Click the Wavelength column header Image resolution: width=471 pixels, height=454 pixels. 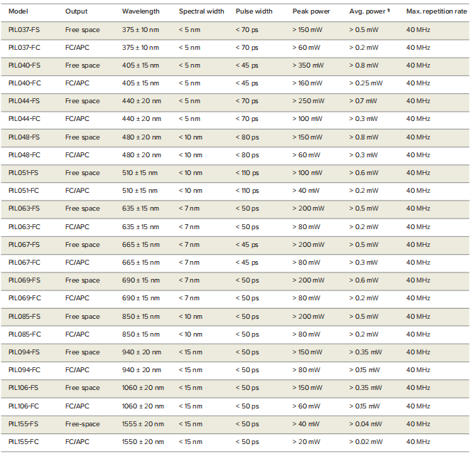click(141, 11)
